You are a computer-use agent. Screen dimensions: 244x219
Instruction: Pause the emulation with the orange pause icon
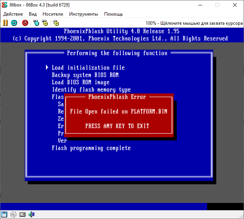point(5,23)
